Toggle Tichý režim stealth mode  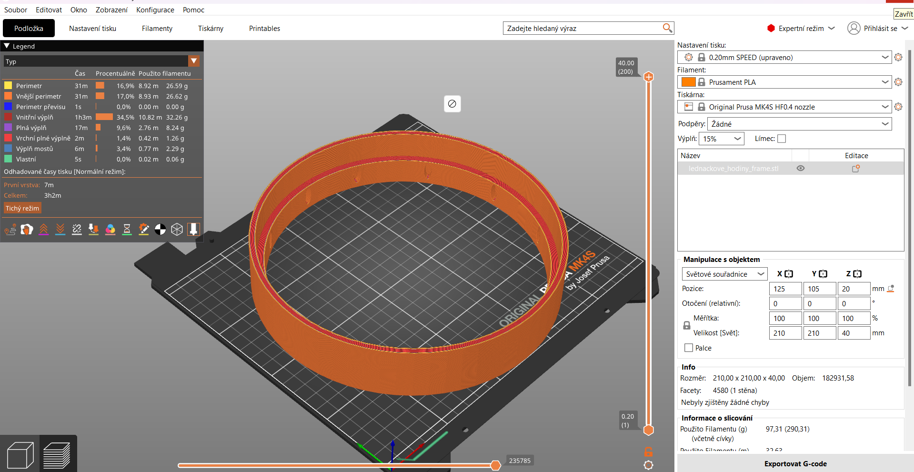coord(22,208)
